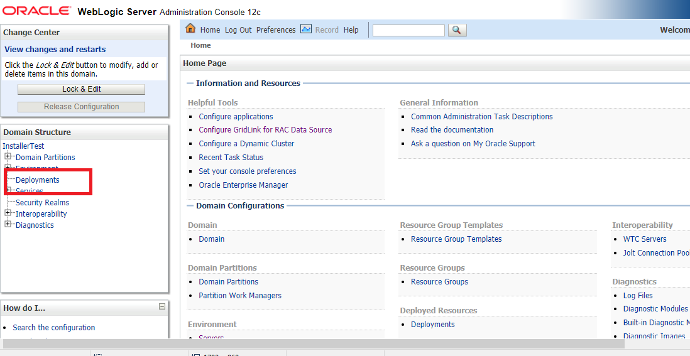Click the Home breadcrumb
Viewport: 690px width, 356px height.
click(x=200, y=45)
